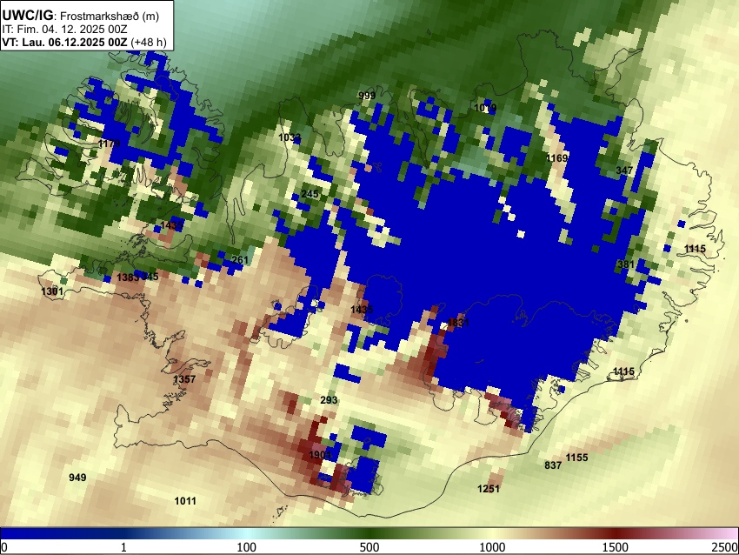Image resolution: width=739 pixels, height=555 pixels.
Task: Click the map value 1435
Action: tap(362, 310)
